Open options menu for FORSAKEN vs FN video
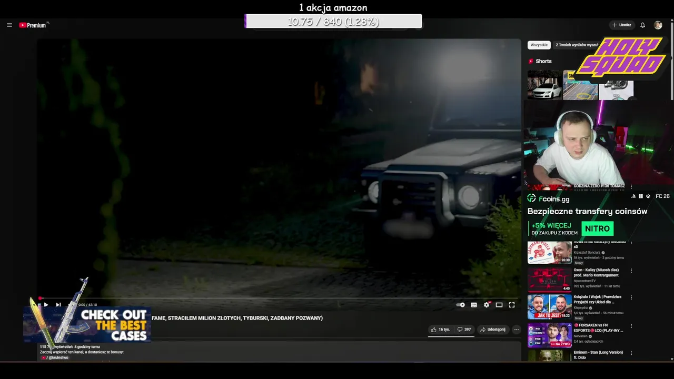This screenshot has height=379, width=674. click(x=631, y=326)
